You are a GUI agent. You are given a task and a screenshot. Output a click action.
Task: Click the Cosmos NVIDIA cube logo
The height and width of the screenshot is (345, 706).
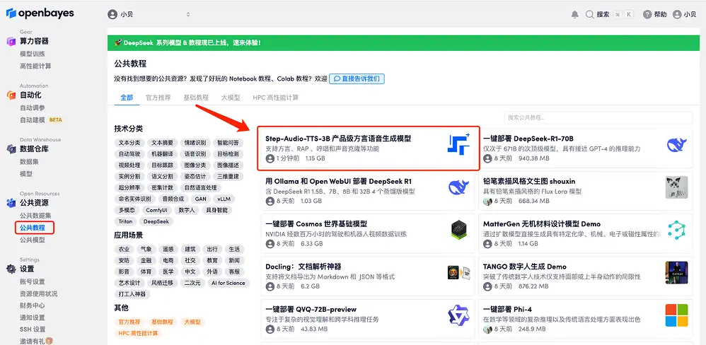click(459, 230)
